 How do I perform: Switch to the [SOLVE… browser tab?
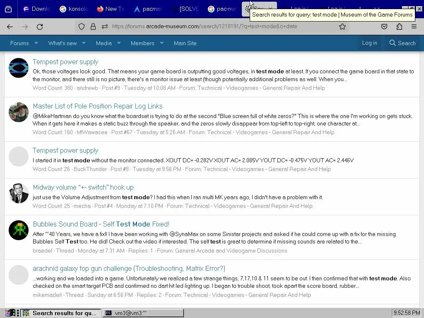[185, 9]
